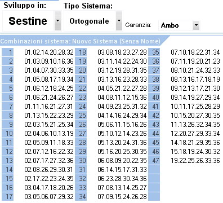Image resolution: width=223 pixels, height=203 pixels.
Task: Open the Sestine dropdown arrow
Action: tap(57, 21)
